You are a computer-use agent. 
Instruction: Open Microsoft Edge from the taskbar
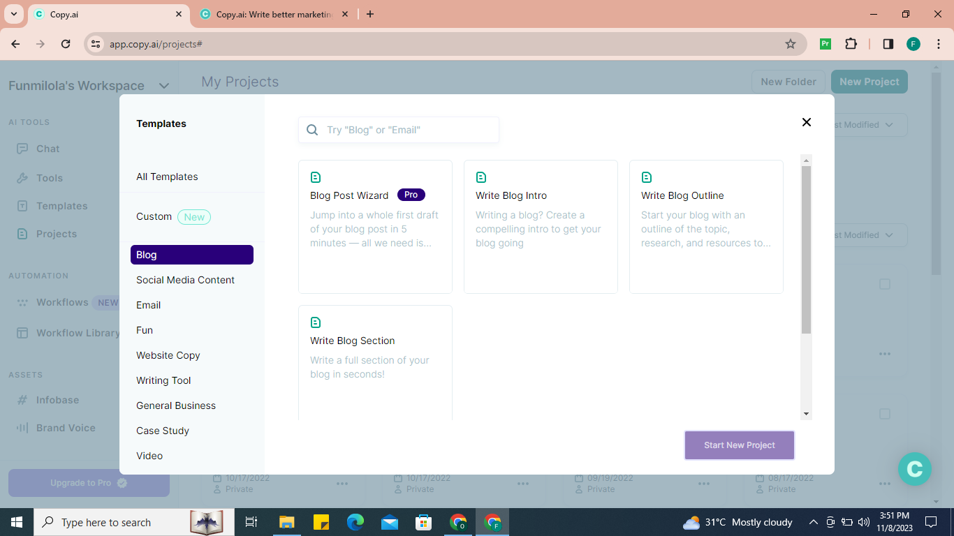(x=355, y=522)
